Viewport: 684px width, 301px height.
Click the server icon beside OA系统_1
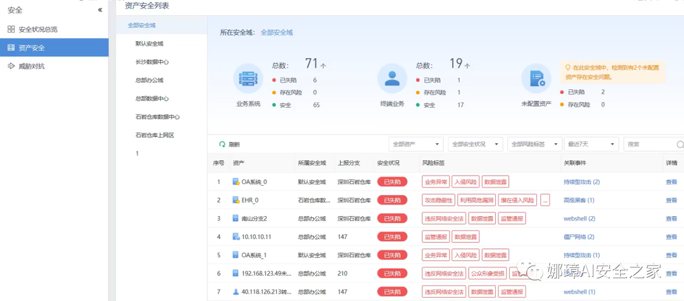click(236, 255)
